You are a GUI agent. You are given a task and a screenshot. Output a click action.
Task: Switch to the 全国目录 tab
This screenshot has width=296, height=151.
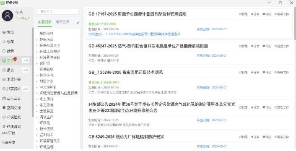(x=44, y=22)
